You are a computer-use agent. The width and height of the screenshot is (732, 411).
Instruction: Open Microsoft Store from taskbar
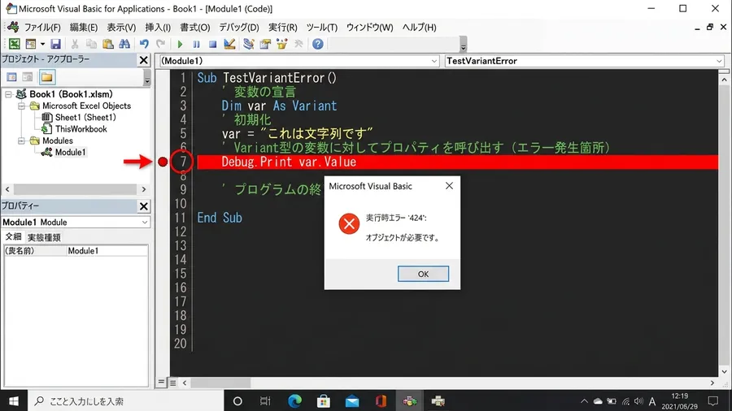tap(324, 401)
